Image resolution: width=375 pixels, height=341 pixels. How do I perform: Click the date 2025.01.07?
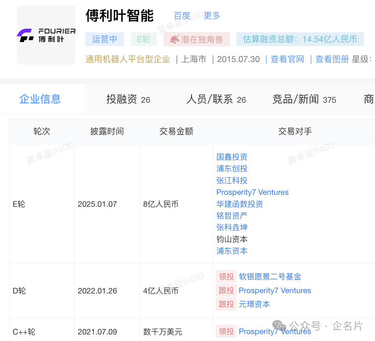[97, 204]
